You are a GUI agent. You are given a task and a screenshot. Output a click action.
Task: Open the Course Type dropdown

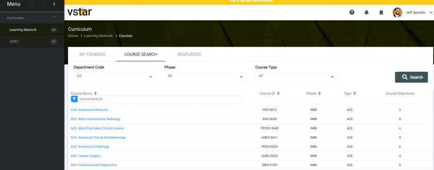(x=296, y=76)
